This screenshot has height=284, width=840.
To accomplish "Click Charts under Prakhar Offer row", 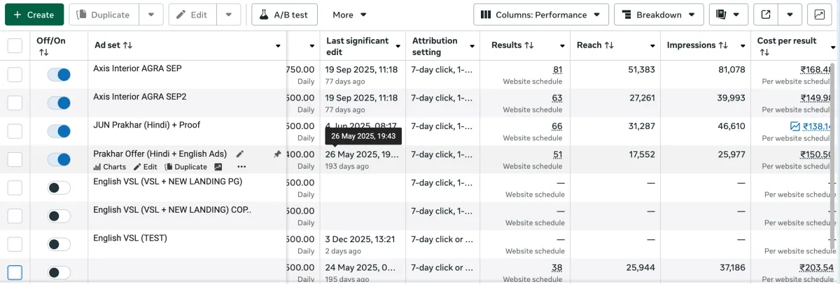I will (110, 167).
